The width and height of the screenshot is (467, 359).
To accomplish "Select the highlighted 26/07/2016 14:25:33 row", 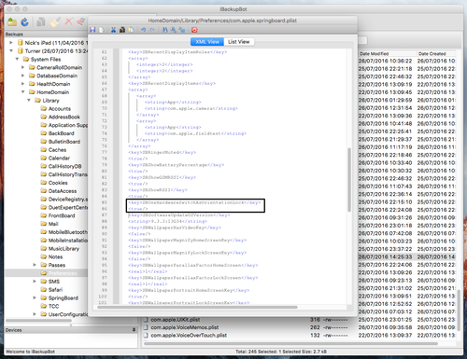I will coord(407,256).
